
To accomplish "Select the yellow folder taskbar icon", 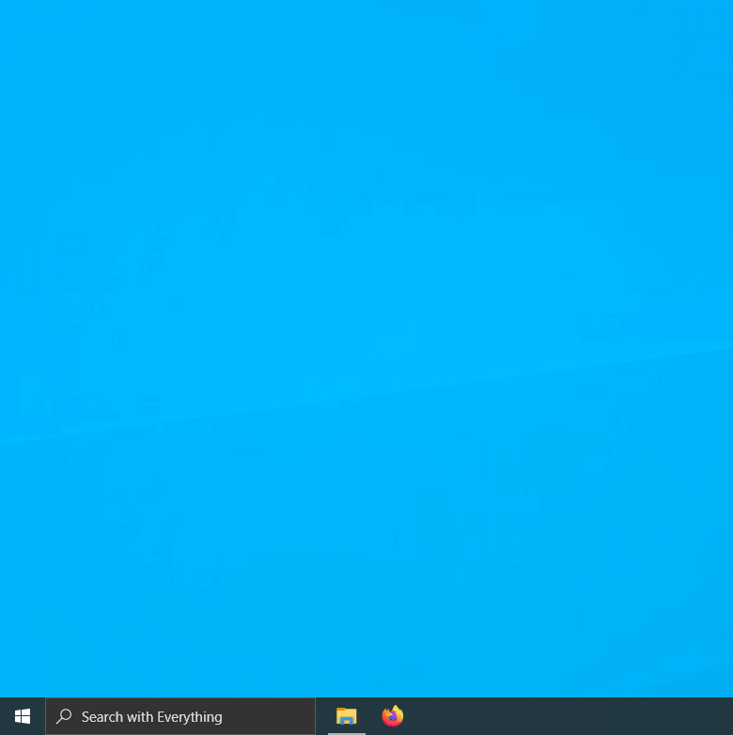I will (x=347, y=716).
